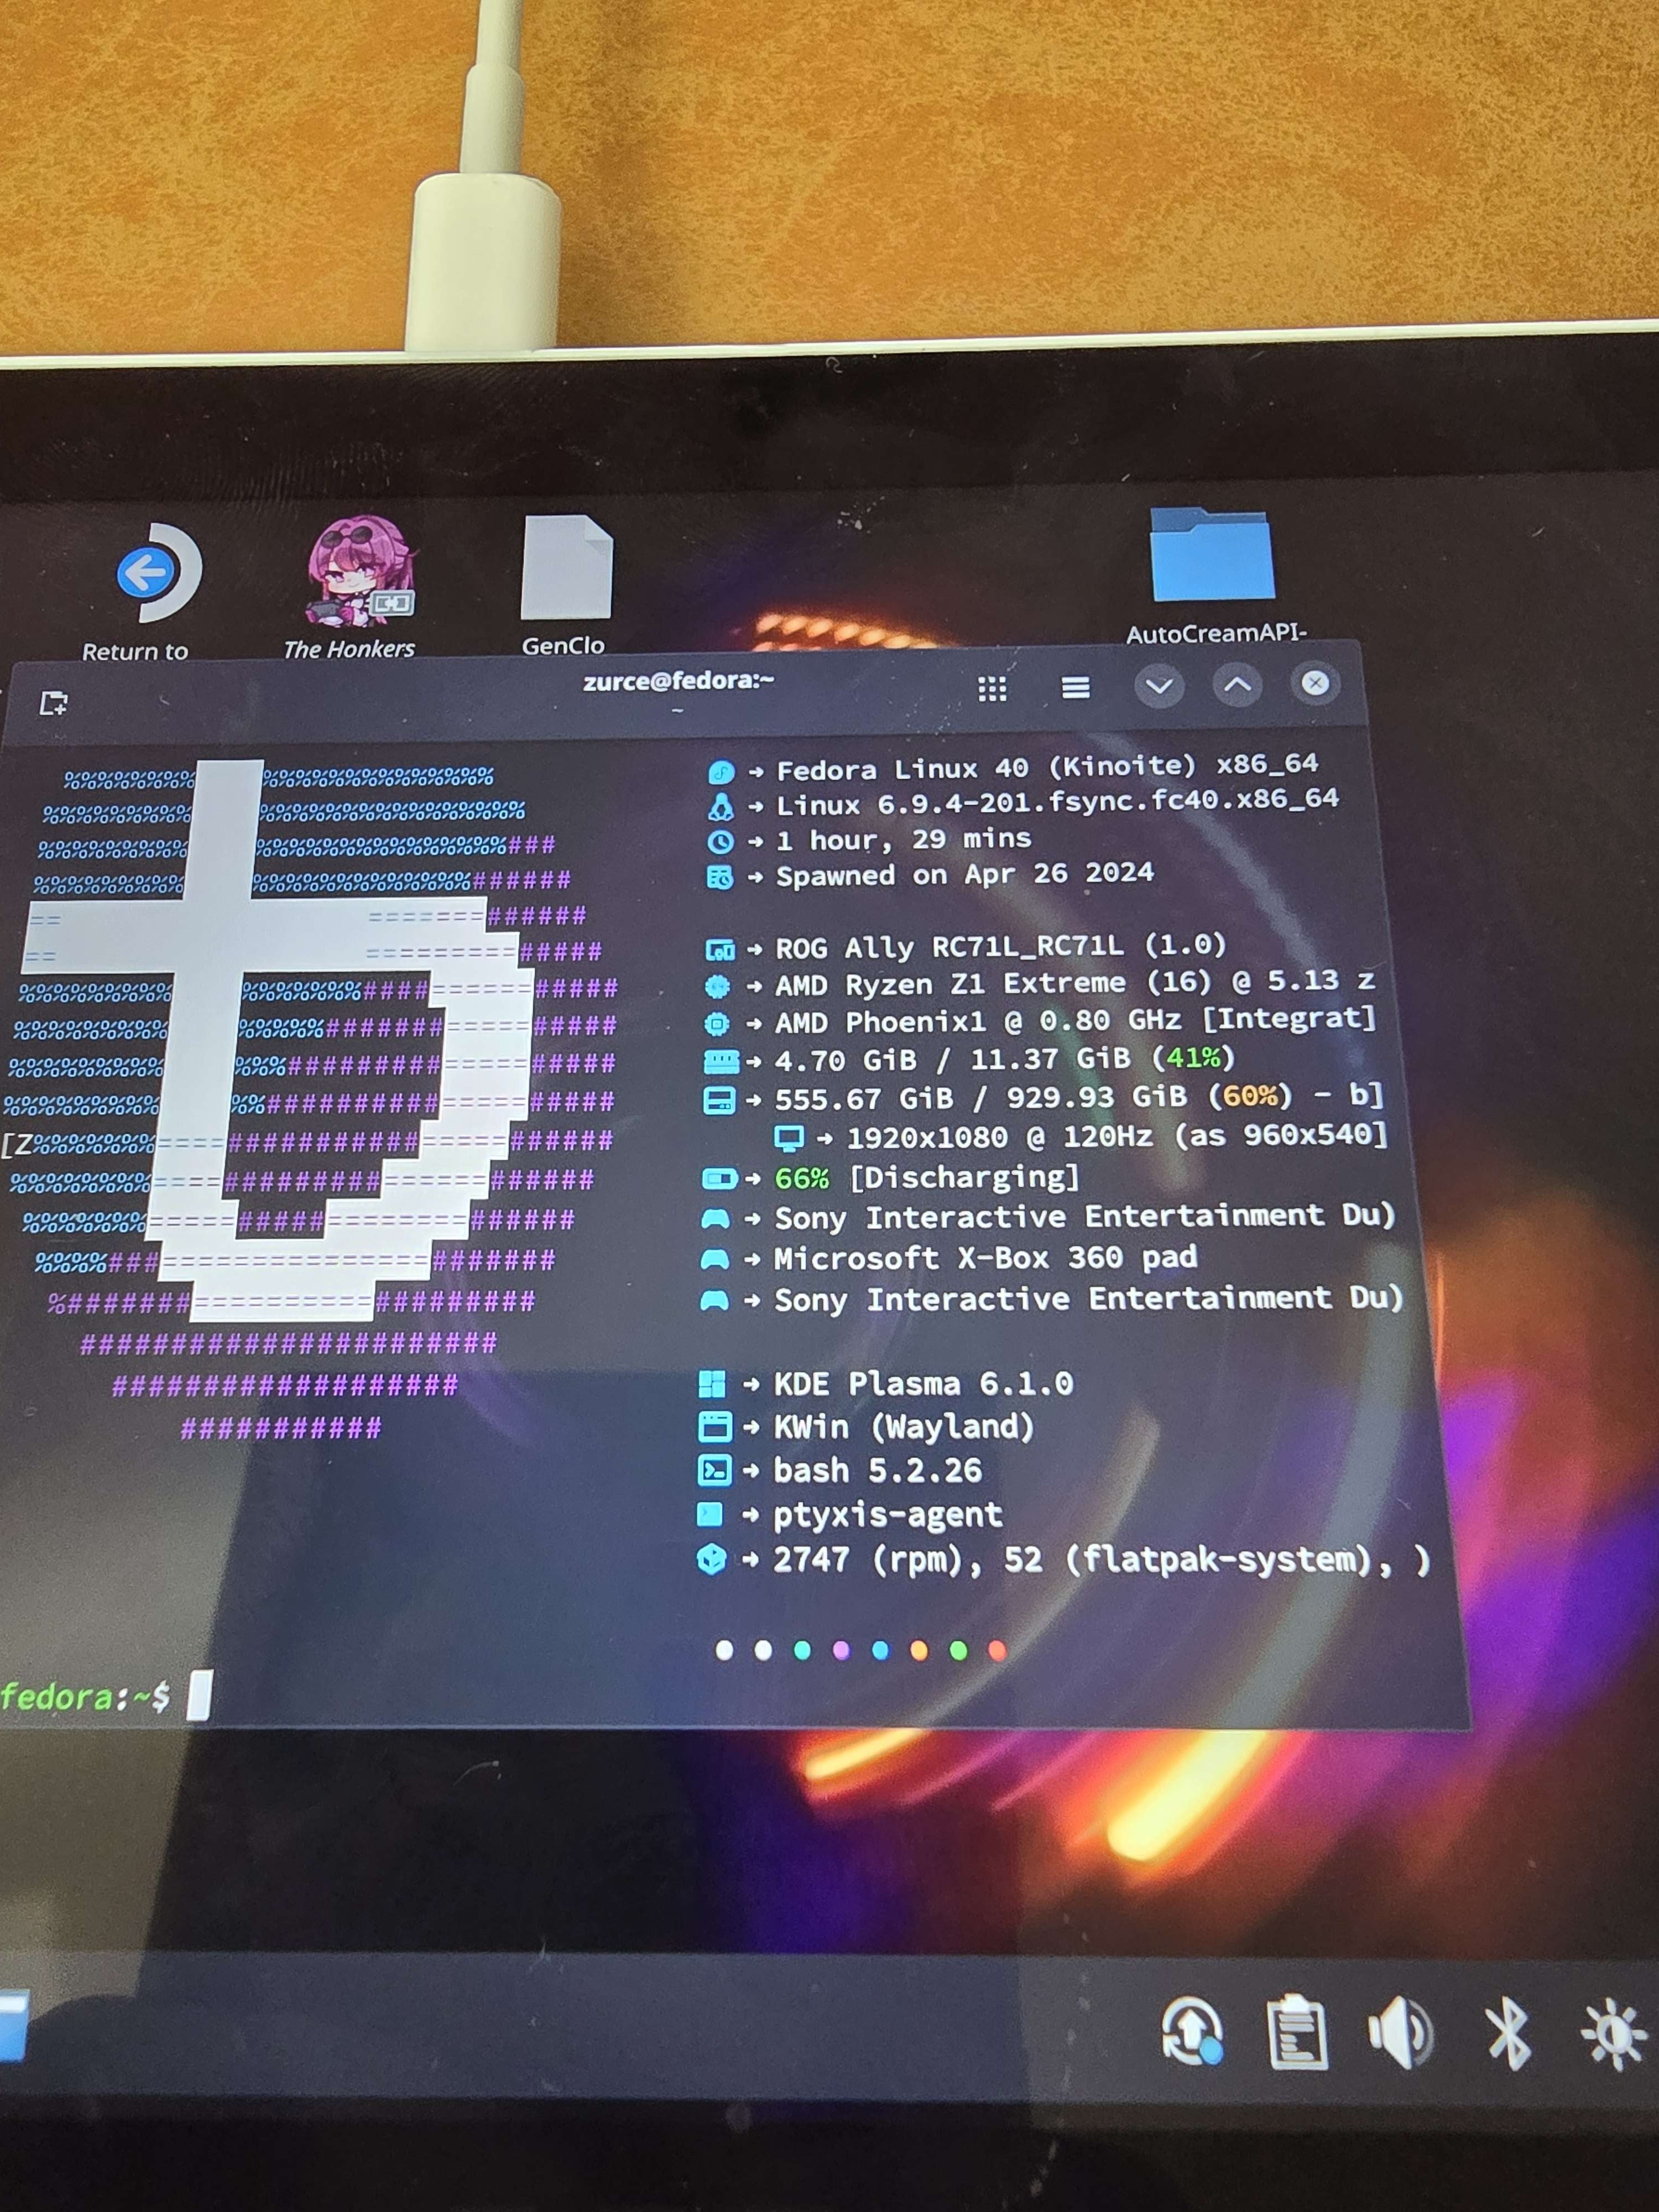Open the terminal hamburger menu

tap(1075, 687)
